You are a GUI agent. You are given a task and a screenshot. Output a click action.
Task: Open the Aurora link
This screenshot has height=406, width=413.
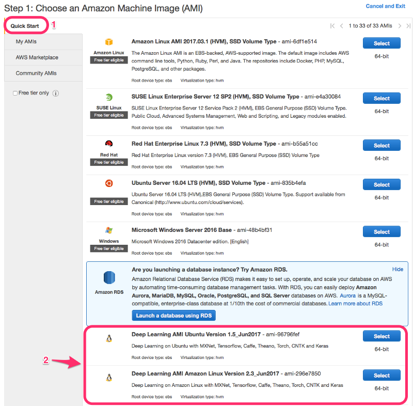point(347,295)
